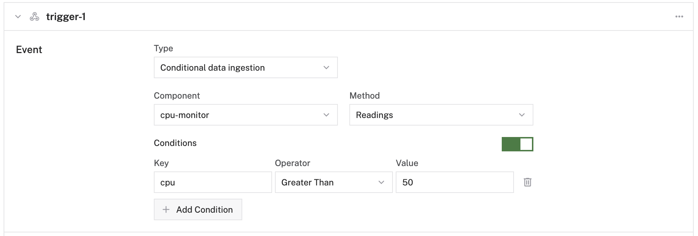The image size is (698, 236).
Task: Open the cpu-monitor Component dropdown
Action: click(x=246, y=115)
